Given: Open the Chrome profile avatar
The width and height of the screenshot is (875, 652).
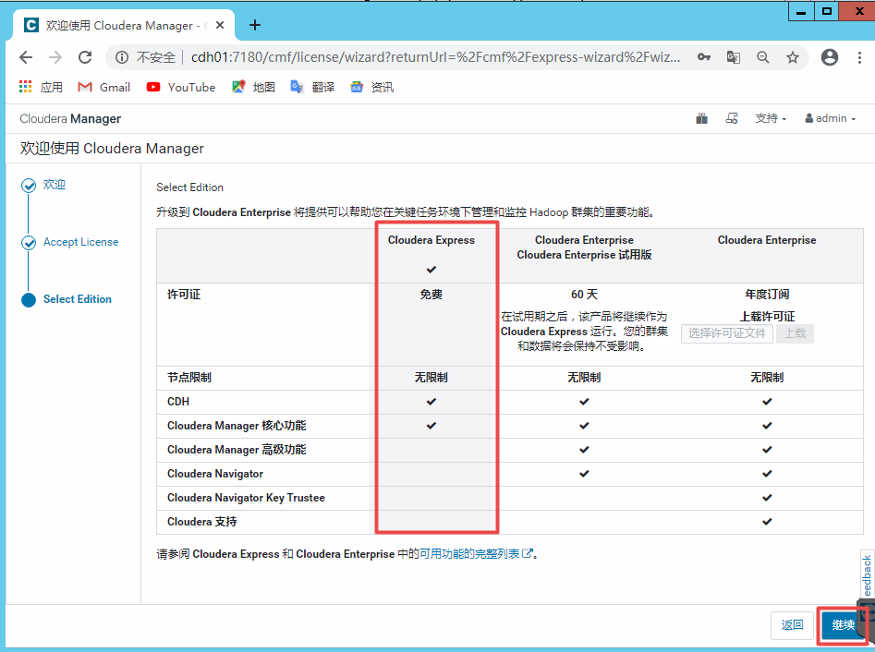Looking at the screenshot, I should pyautogui.click(x=829, y=57).
